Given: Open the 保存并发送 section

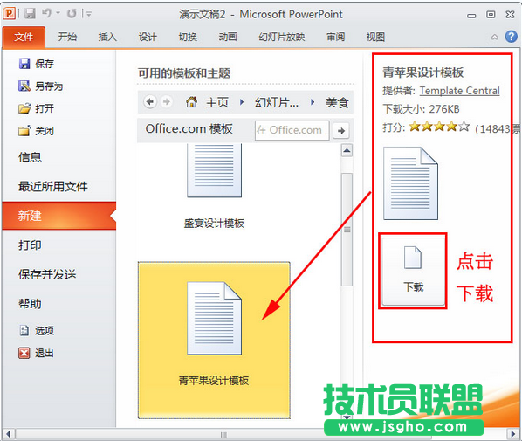Looking at the screenshot, I should coord(47,274).
